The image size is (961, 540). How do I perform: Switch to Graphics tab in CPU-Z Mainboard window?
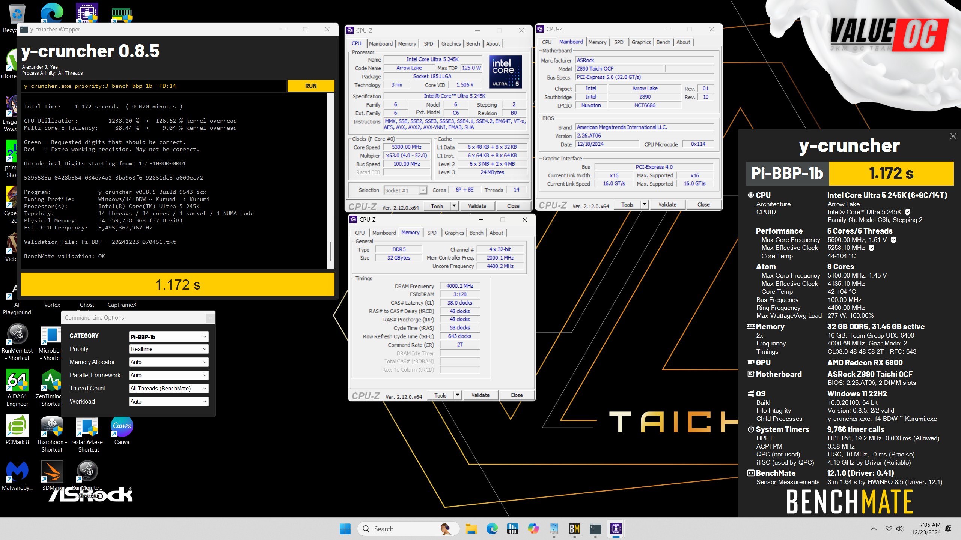coord(641,42)
